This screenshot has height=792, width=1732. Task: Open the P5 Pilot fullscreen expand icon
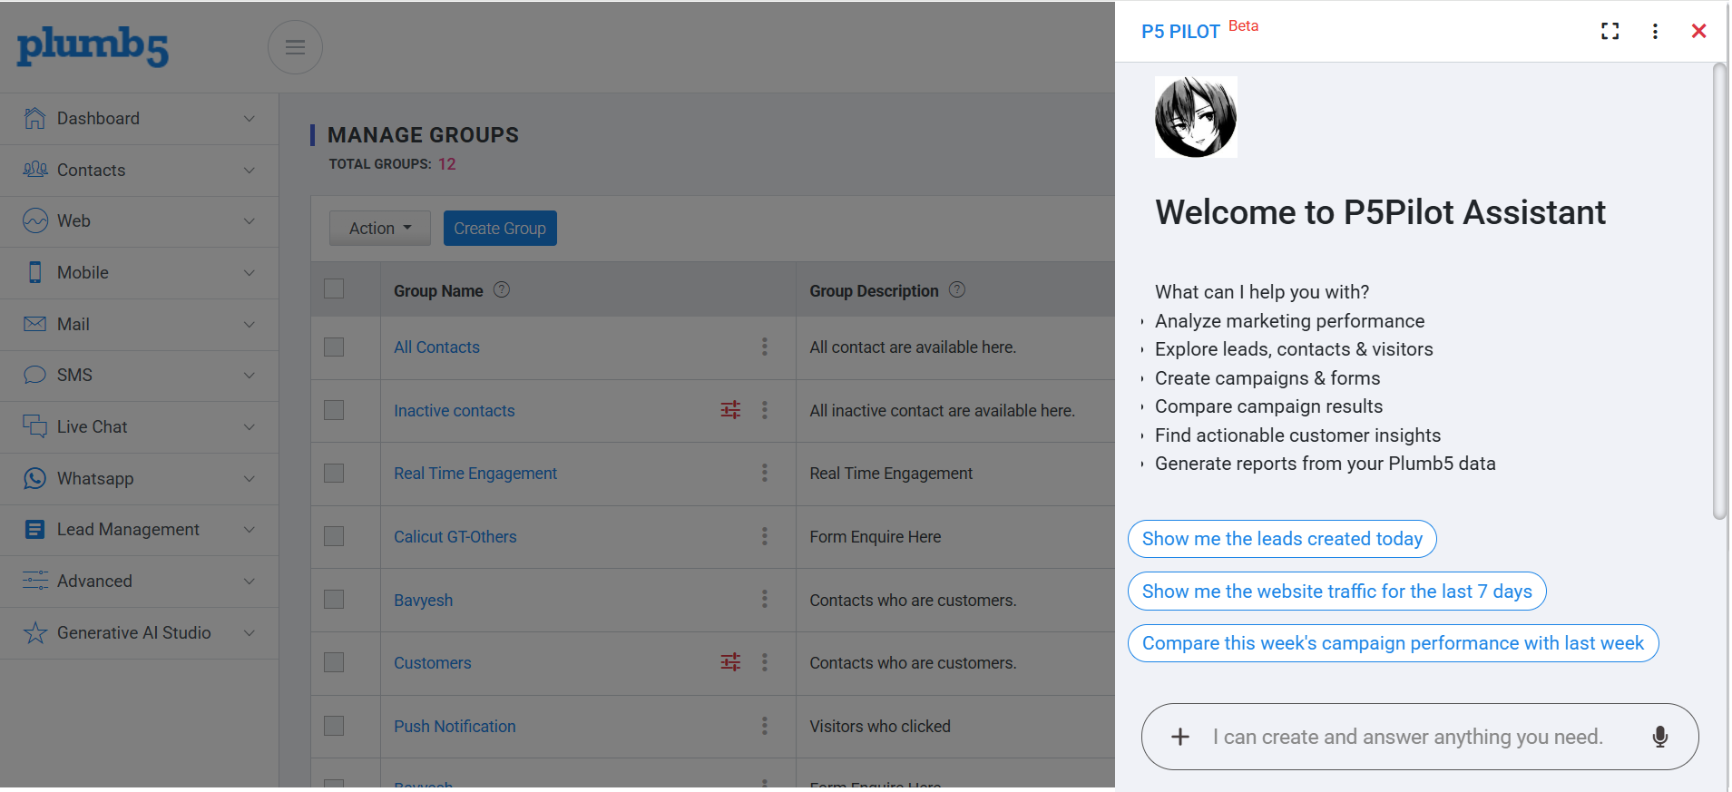[1610, 32]
